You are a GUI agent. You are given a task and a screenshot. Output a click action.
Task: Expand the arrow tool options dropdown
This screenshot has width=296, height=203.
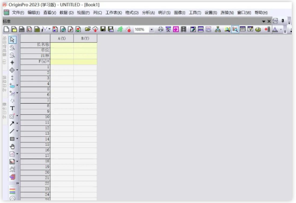point(17,123)
